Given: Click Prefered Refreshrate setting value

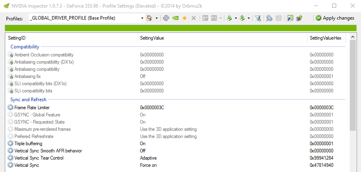Looking at the screenshot, I should [x=168, y=136].
